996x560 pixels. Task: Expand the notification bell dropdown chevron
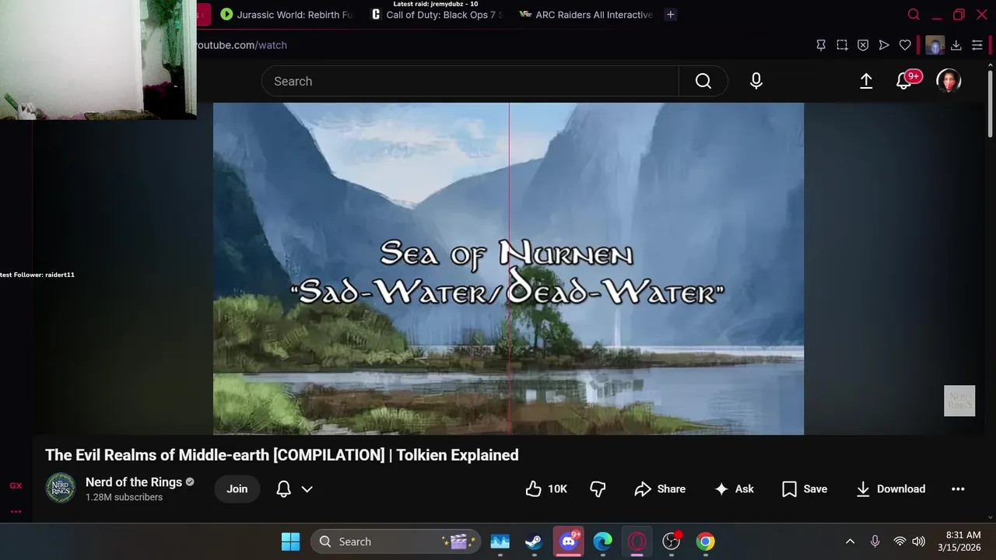(x=307, y=489)
